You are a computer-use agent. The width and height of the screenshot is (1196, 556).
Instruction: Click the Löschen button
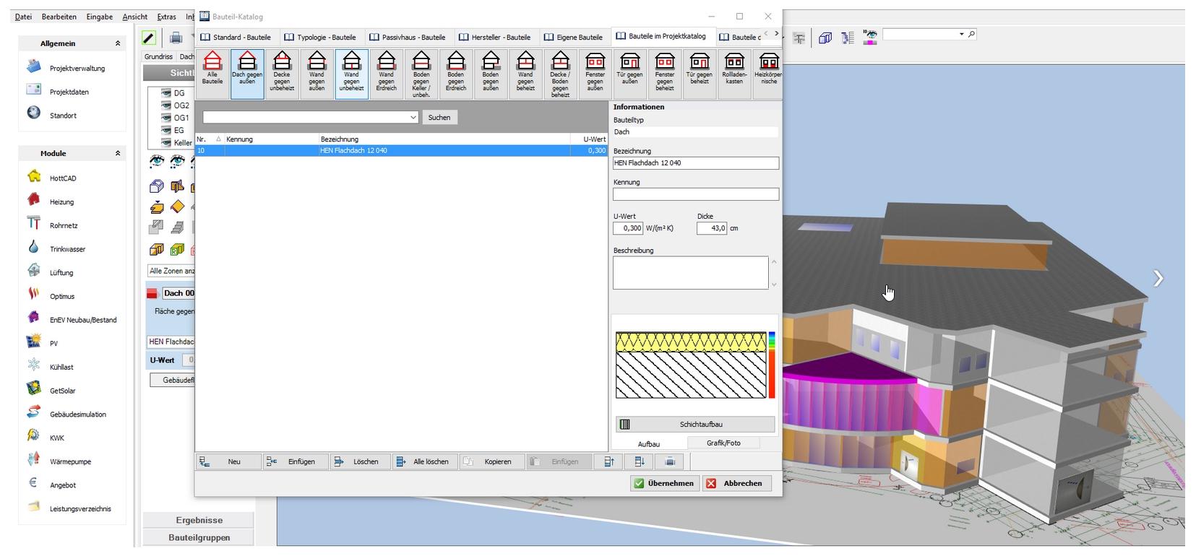pyautogui.click(x=359, y=461)
